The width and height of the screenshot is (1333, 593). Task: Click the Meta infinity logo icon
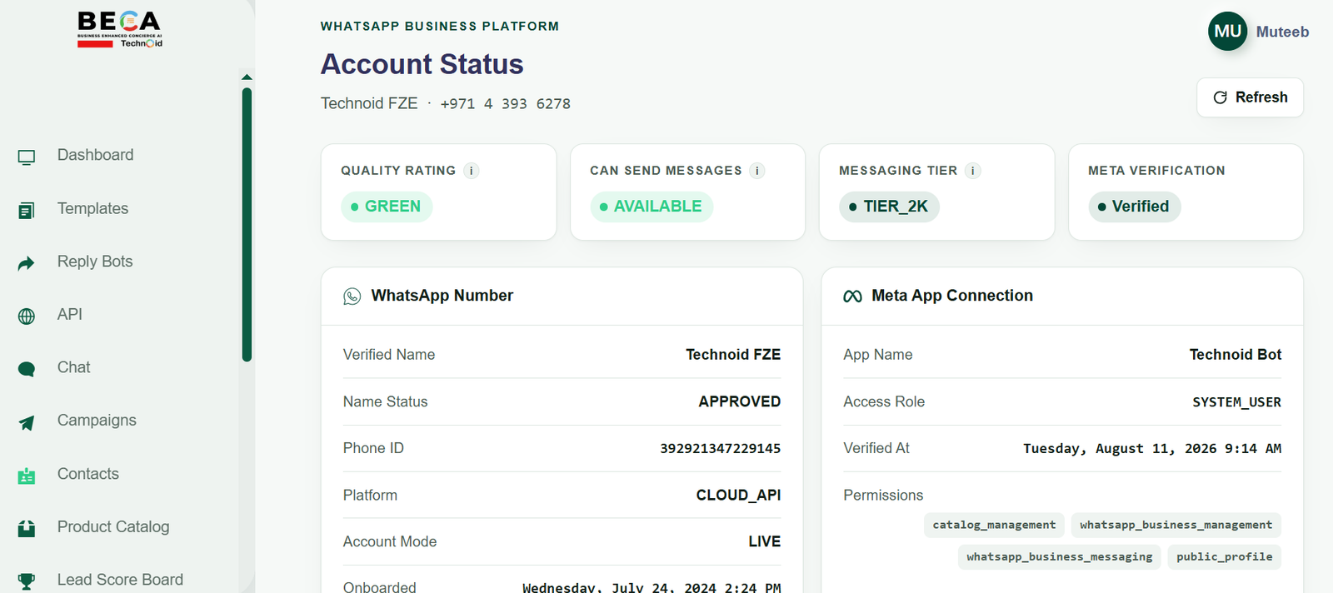click(x=852, y=296)
